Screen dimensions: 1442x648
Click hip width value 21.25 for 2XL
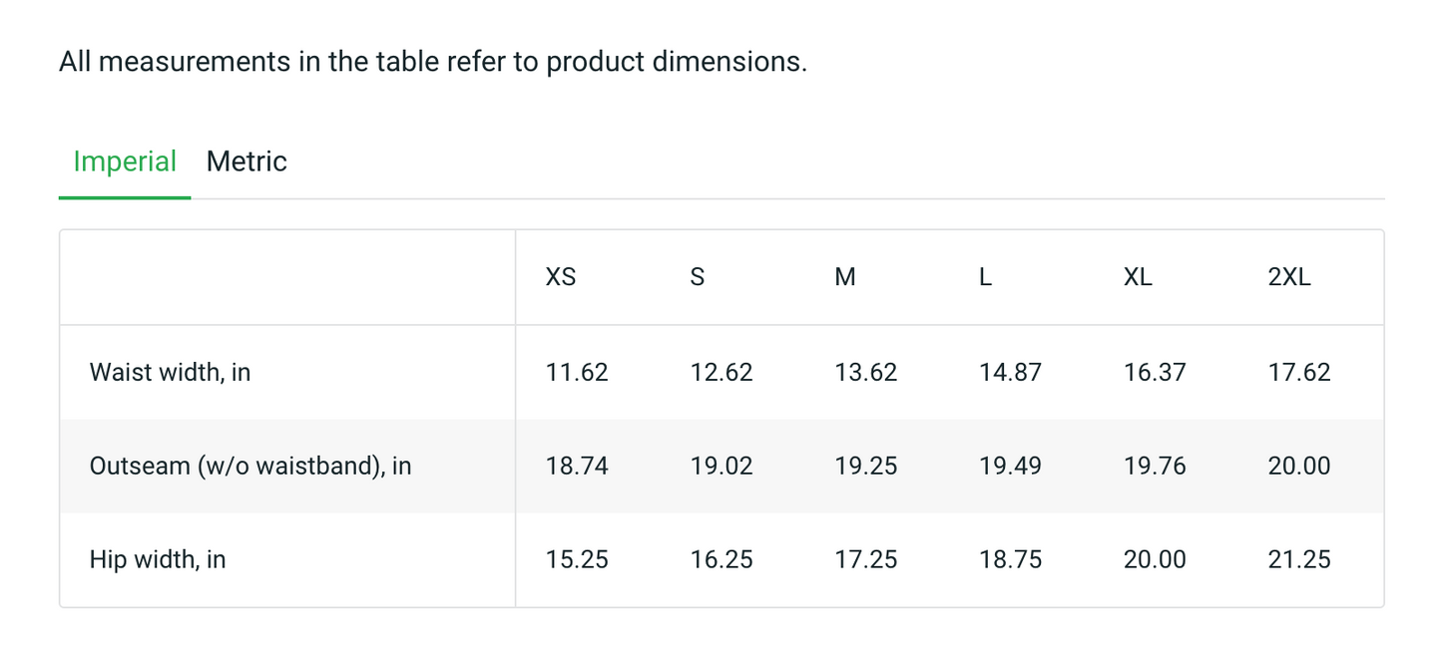pos(1299,560)
